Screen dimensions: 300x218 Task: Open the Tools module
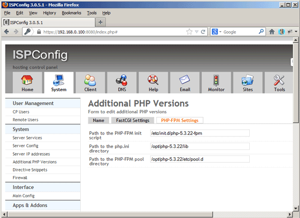[x=279, y=83]
